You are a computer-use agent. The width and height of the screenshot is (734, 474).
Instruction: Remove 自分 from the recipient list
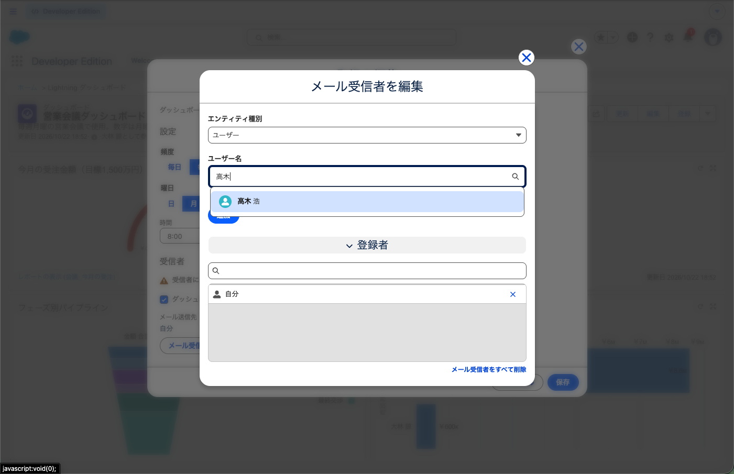[x=513, y=294]
